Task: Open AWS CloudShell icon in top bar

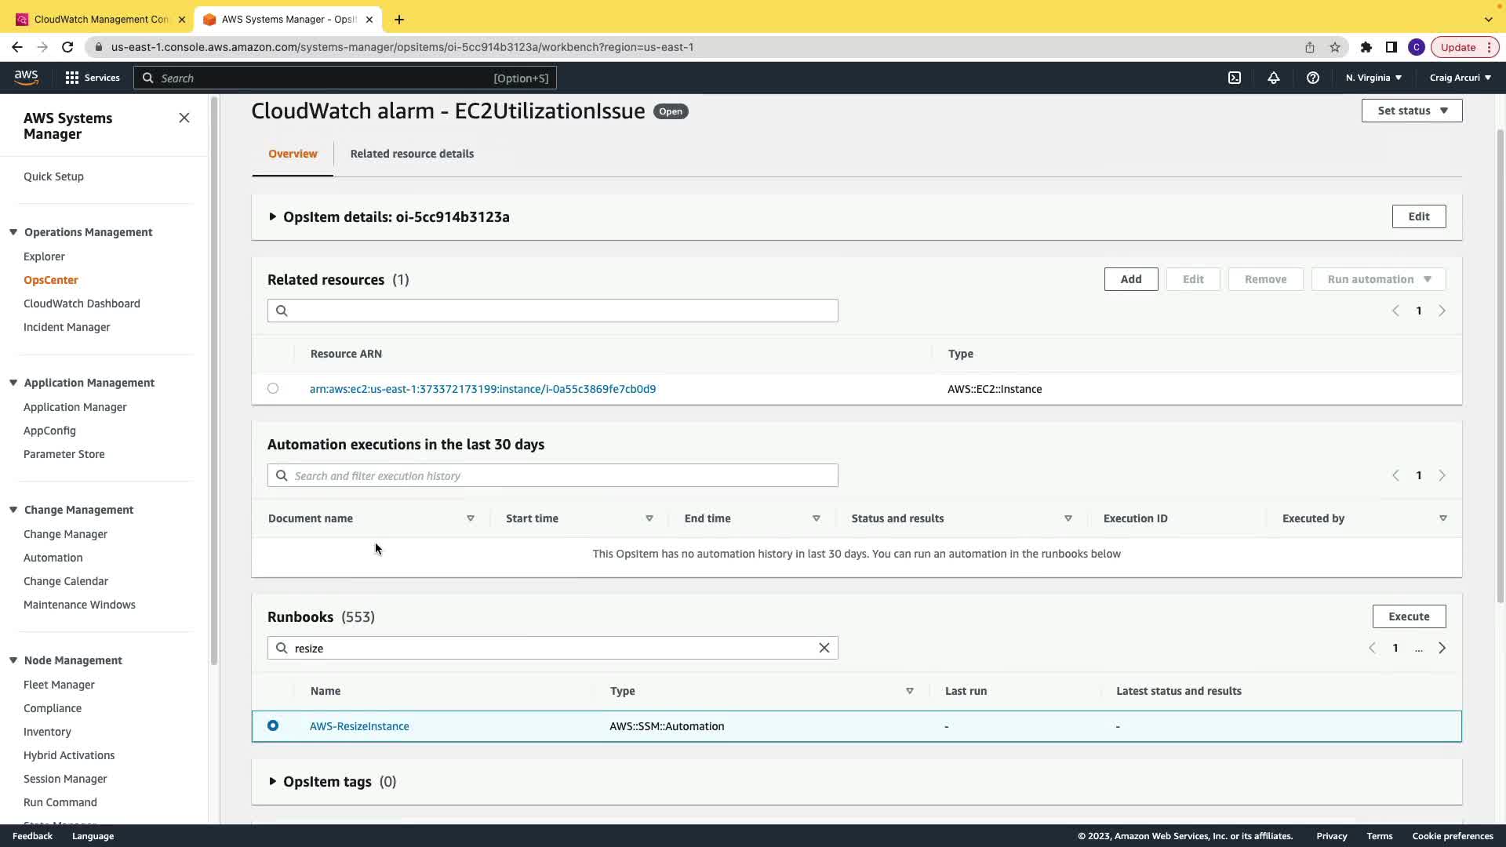Action: click(1234, 78)
